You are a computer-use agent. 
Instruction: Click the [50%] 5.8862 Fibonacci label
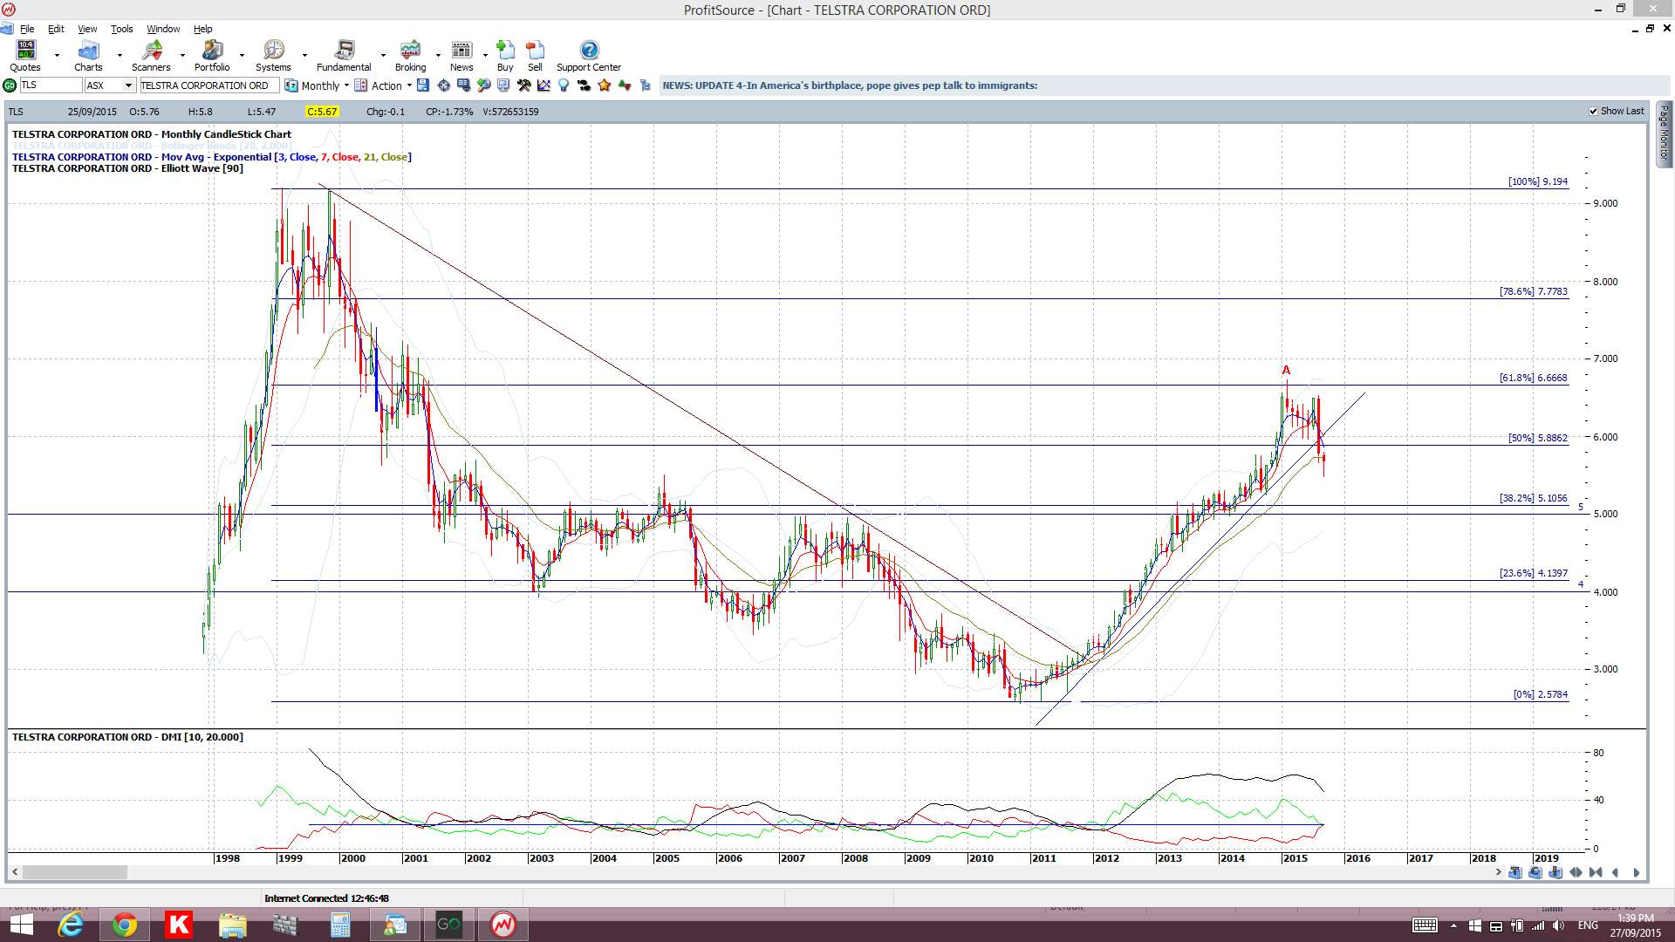pyautogui.click(x=1538, y=438)
